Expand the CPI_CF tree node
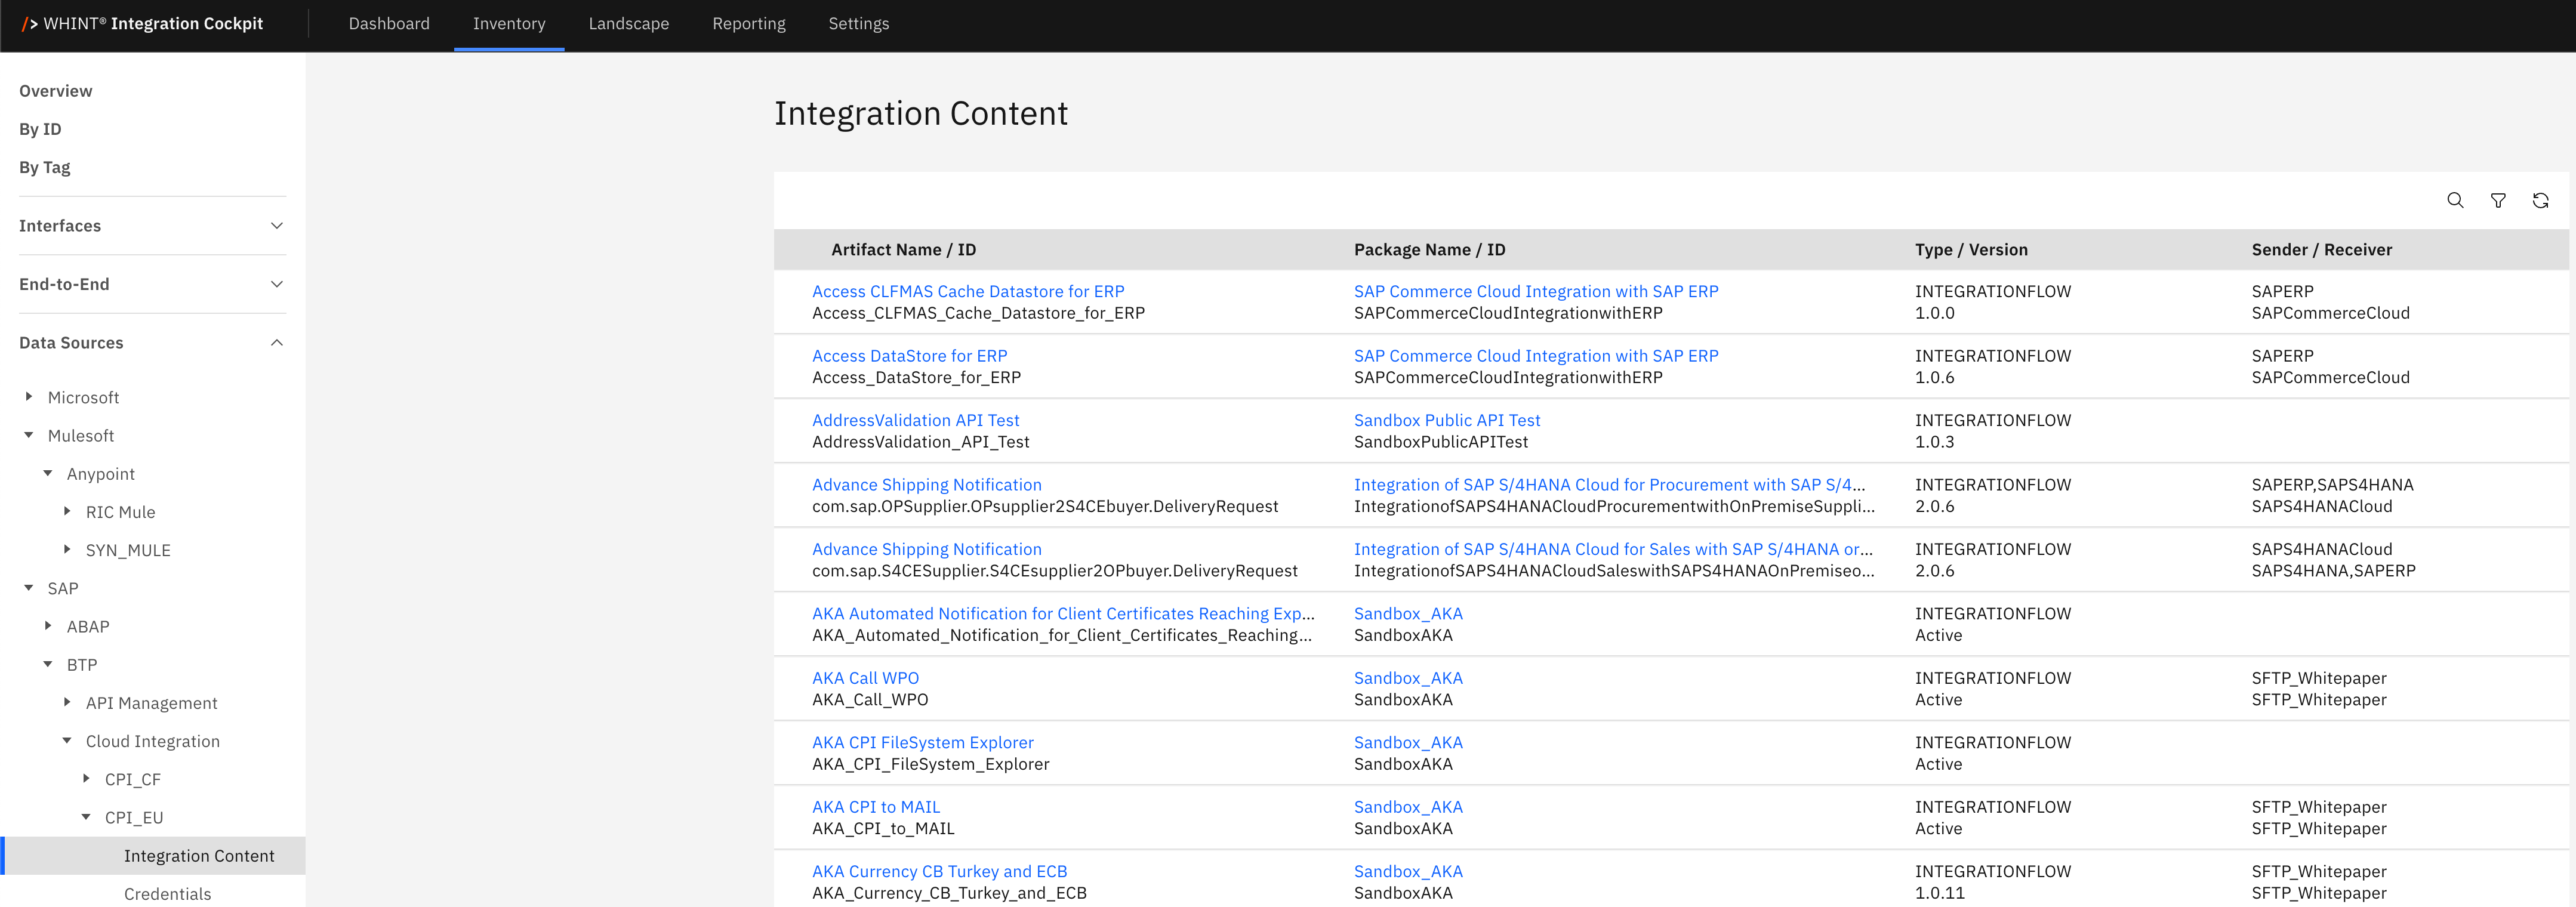The image size is (2576, 907). point(86,778)
